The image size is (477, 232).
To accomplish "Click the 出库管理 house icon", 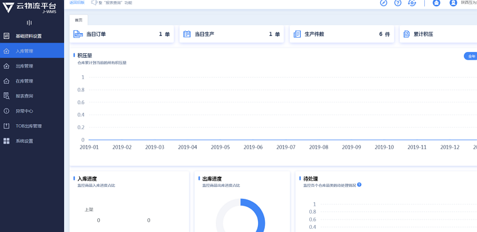I will click(6, 66).
